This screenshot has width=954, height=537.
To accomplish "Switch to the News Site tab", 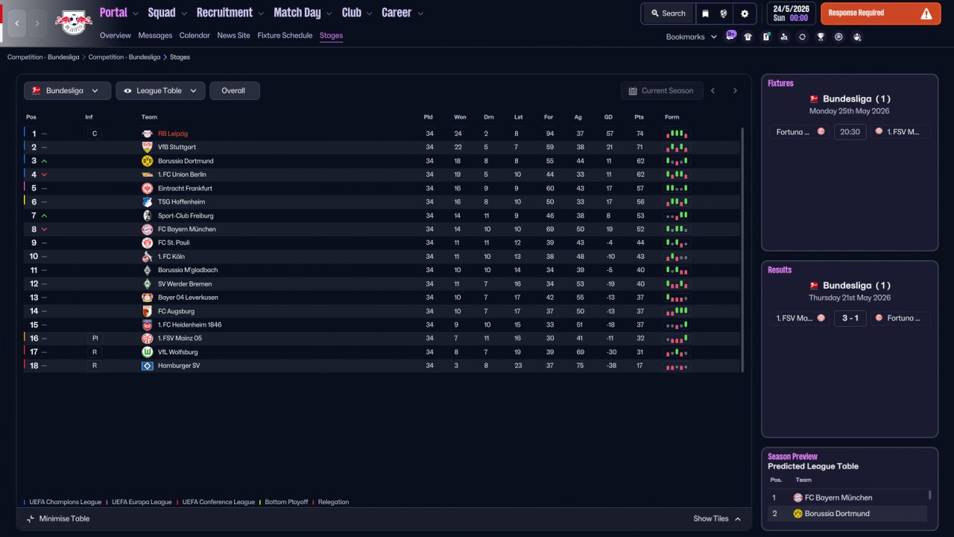I will (x=234, y=35).
